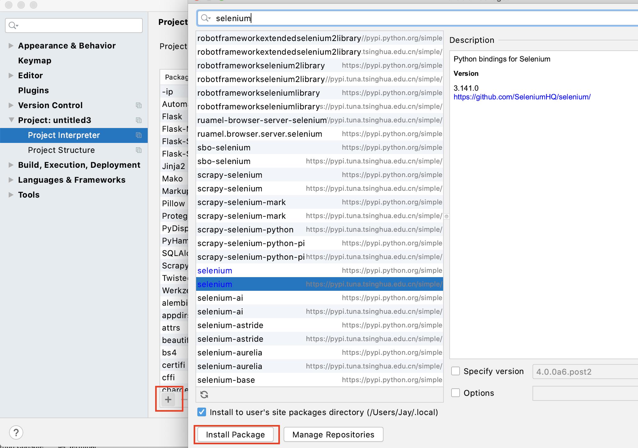Select selenium-astride from pypi.python.org
This screenshot has width=638, height=448.
pyautogui.click(x=320, y=325)
